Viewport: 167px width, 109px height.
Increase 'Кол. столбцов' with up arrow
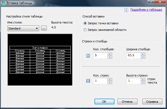(110, 54)
